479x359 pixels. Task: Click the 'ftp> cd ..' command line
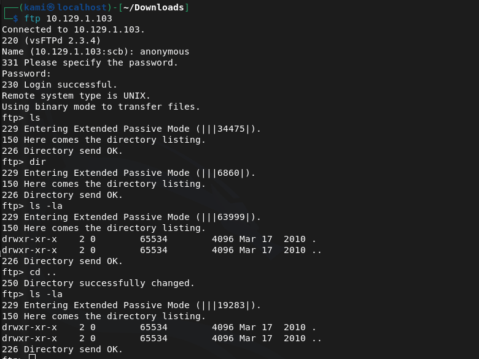(26, 272)
